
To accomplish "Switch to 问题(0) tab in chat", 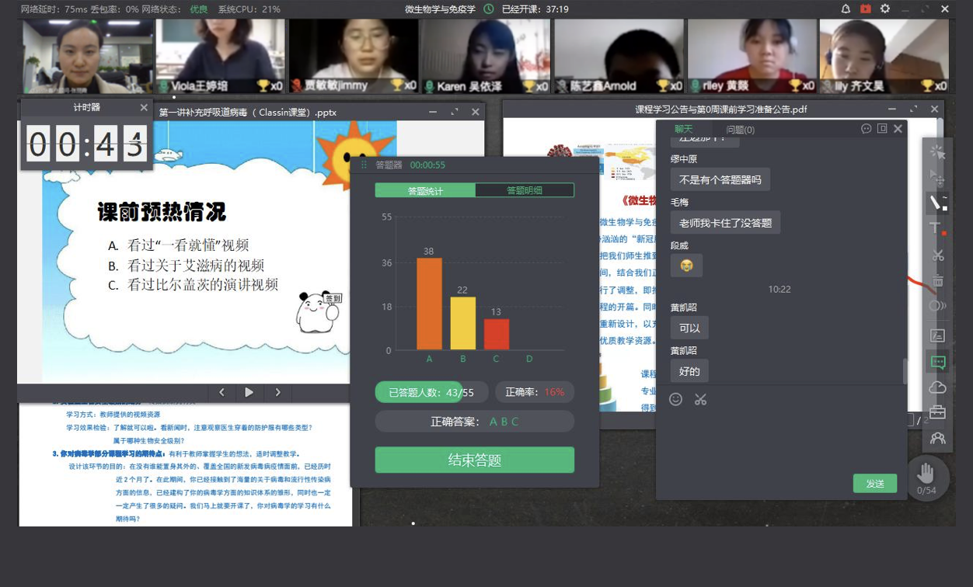I will pos(740,130).
